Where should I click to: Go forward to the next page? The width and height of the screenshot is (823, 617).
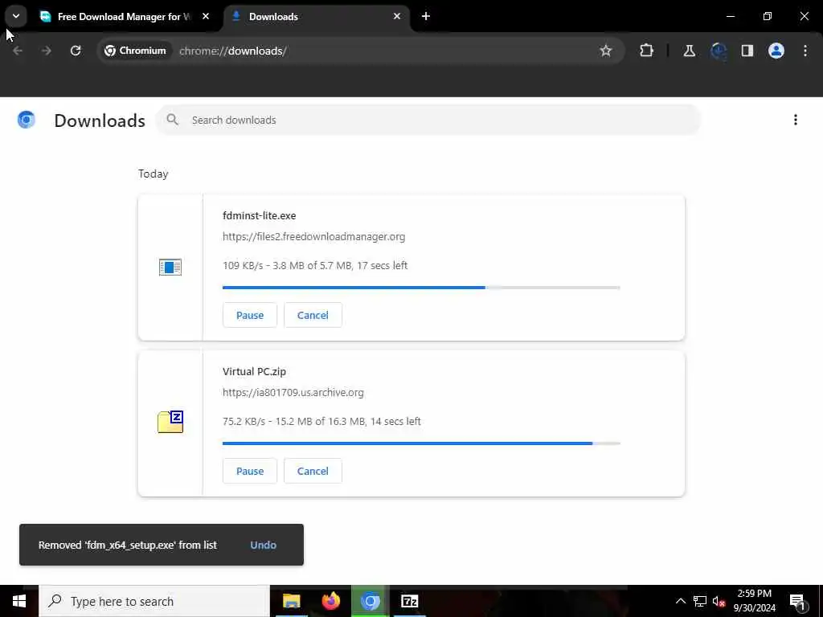point(46,51)
